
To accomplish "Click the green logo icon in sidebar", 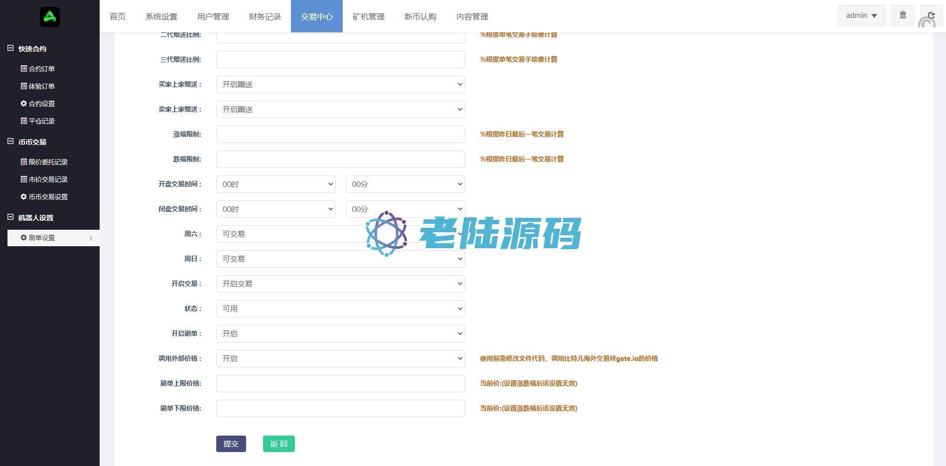I will [x=50, y=17].
